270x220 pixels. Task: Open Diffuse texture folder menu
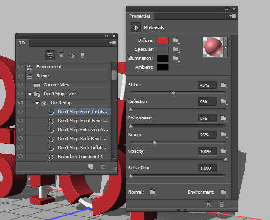[176, 40]
